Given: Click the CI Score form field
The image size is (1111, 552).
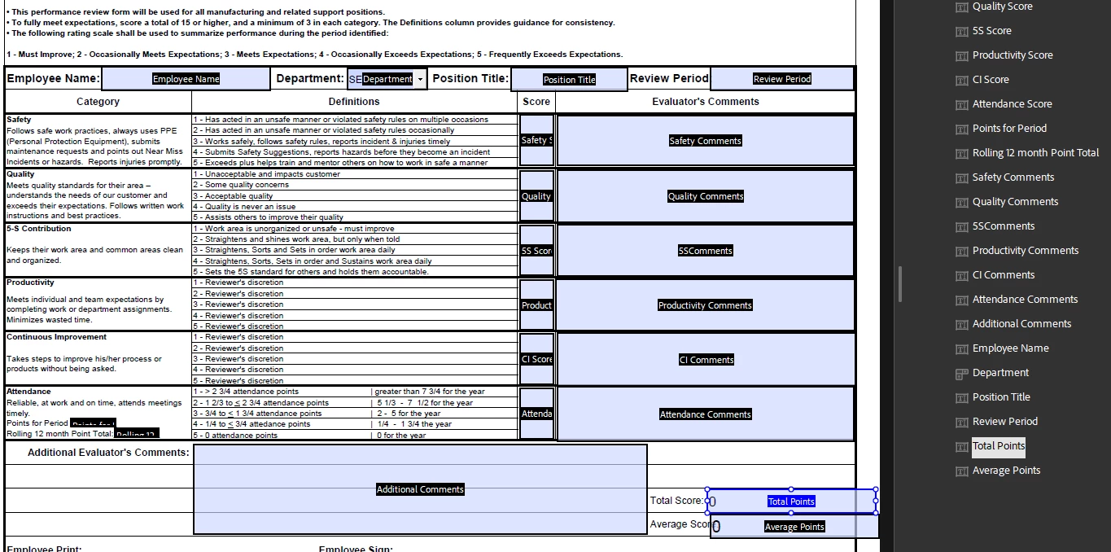Looking at the screenshot, I should pos(536,360).
